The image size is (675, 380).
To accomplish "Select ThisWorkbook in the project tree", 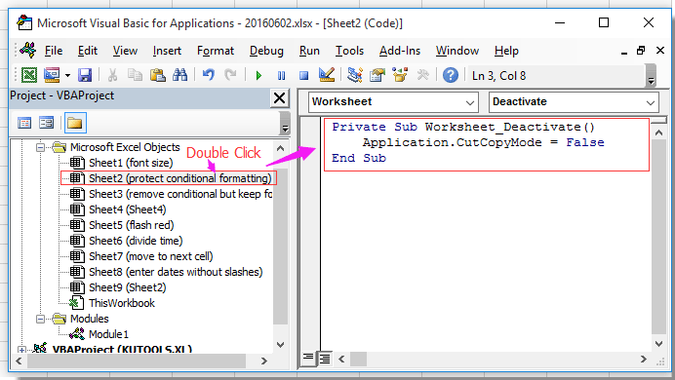I will (121, 303).
